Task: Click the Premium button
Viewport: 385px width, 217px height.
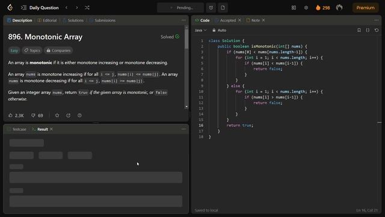Action: coord(365,8)
